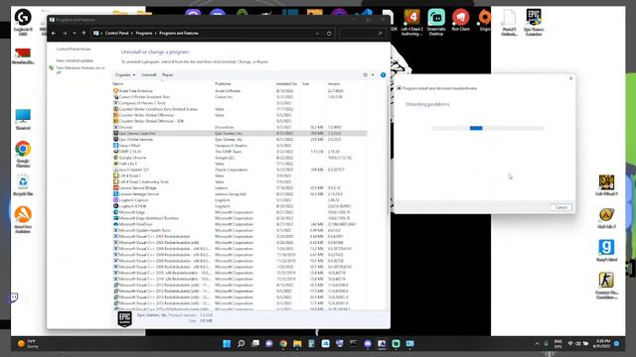This screenshot has width=636, height=357.
Task: Open Origin desktop shortcut
Action: (484, 20)
